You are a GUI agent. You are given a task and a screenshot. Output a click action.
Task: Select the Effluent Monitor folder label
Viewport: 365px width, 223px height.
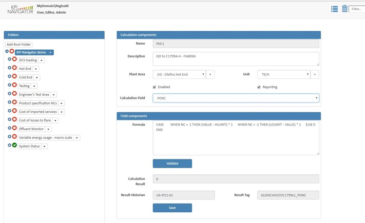click(31, 129)
